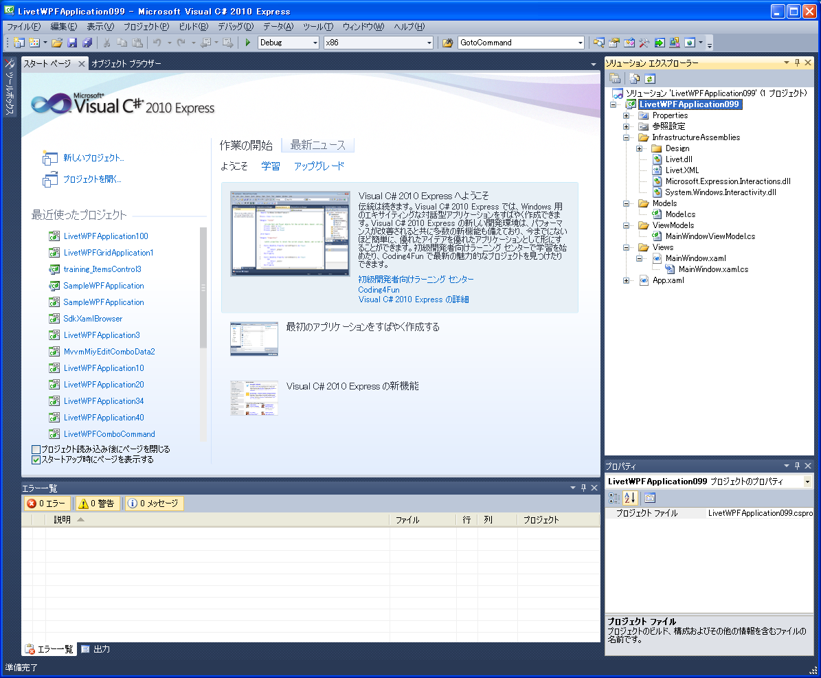Select Livet.dll in Solution Explorer
This screenshot has width=821, height=678.
(679, 159)
